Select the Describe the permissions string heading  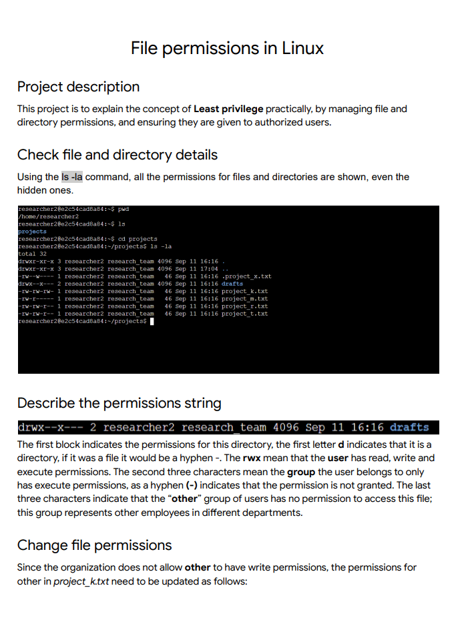pyautogui.click(x=119, y=403)
